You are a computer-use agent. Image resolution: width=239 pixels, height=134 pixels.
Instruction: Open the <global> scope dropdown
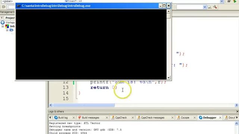point(66,1)
